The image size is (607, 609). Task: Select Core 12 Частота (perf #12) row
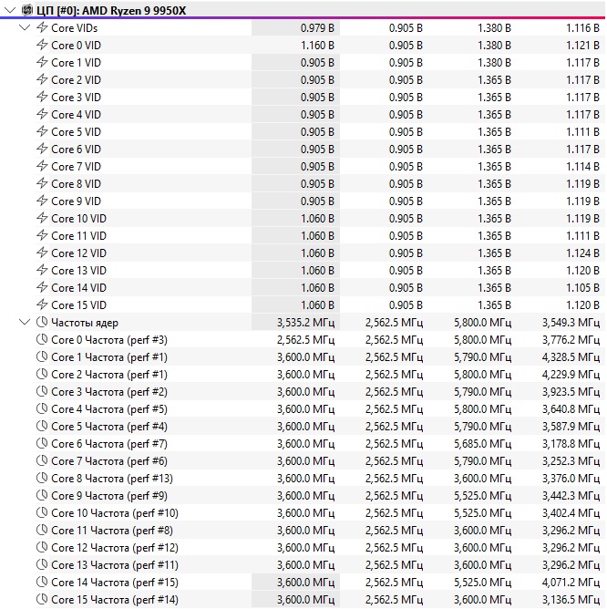point(319,548)
